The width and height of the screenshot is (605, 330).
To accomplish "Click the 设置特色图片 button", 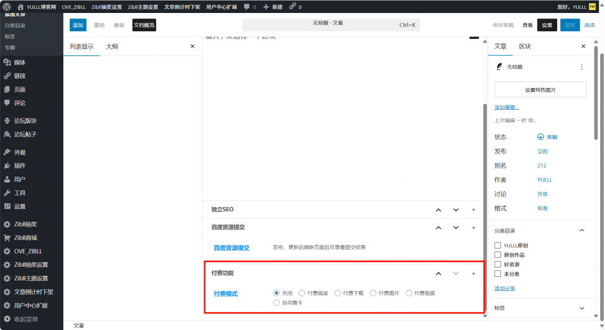I will pos(540,90).
